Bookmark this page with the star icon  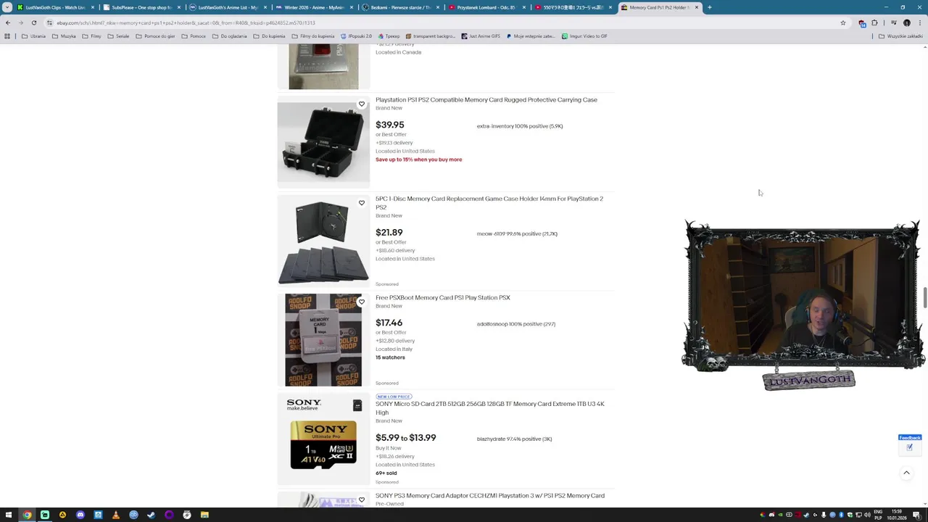842,23
